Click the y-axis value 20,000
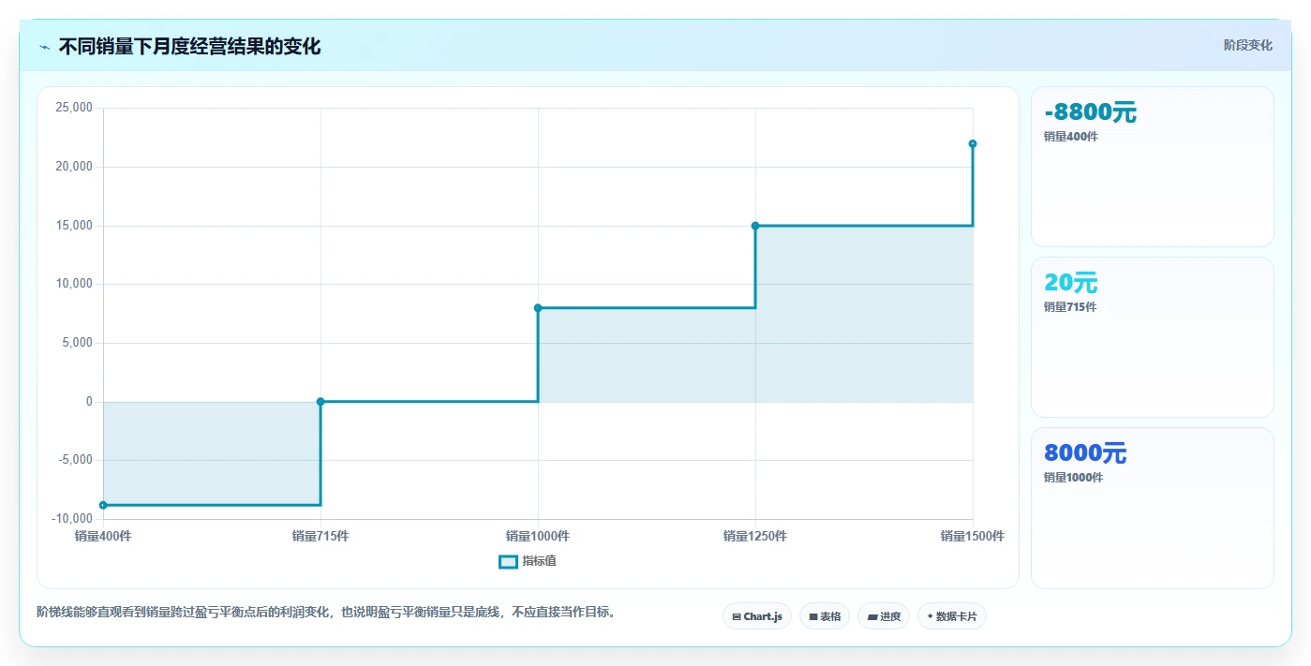Image resolution: width=1311 pixels, height=666 pixels. pos(75,167)
